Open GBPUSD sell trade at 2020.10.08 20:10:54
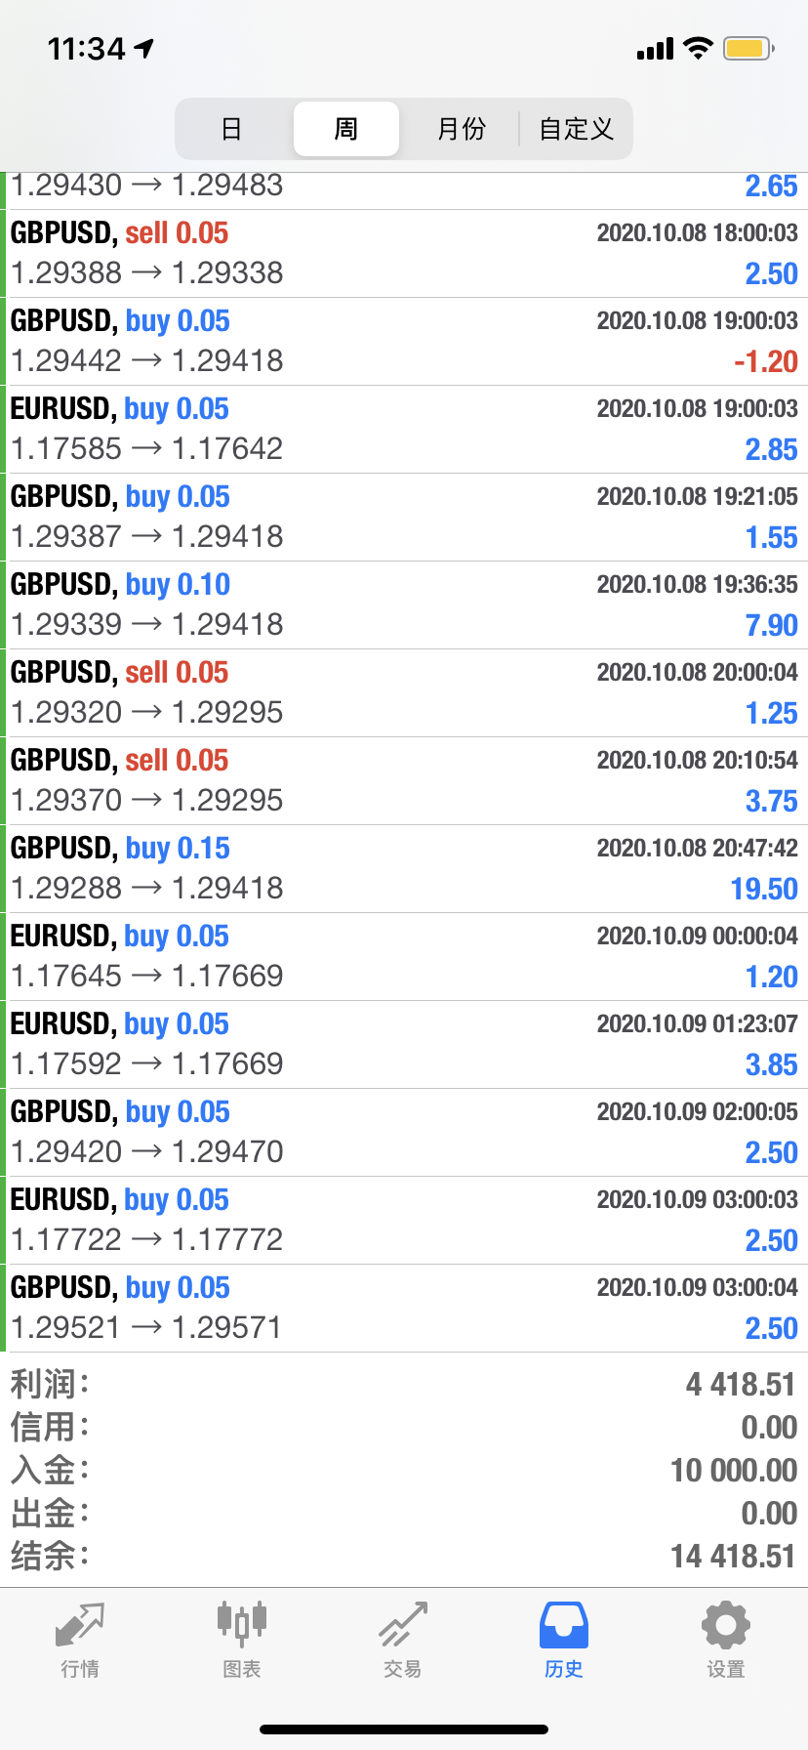Viewport: 808px width, 1750px height. [404, 780]
